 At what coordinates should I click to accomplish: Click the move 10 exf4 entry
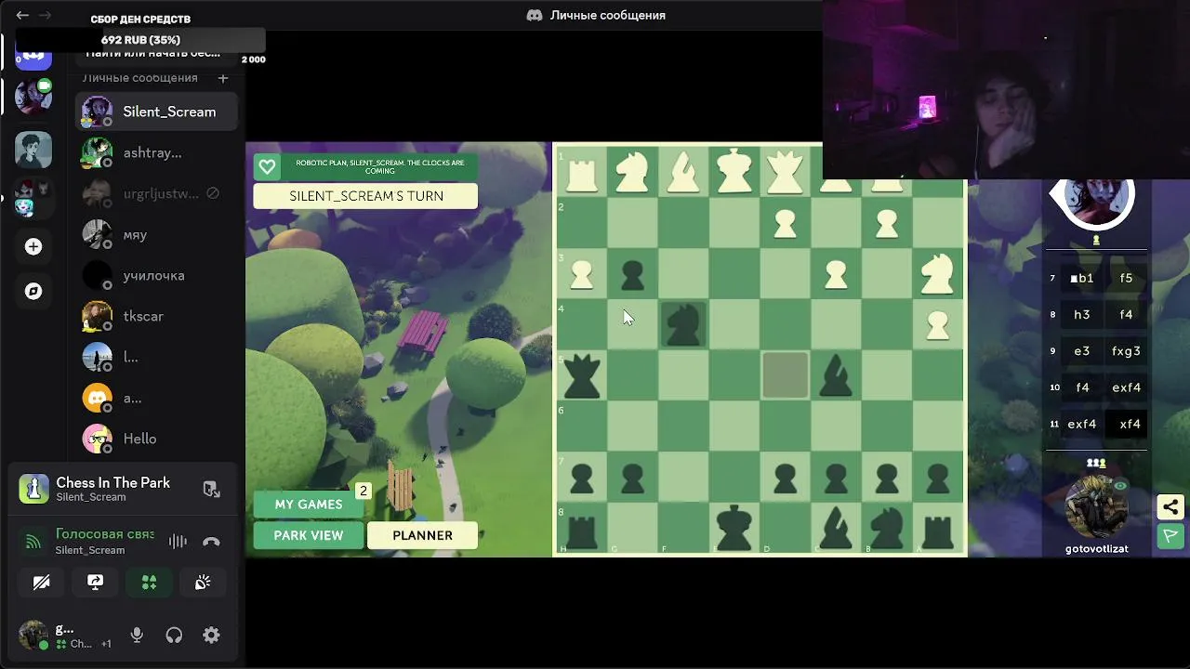point(1126,387)
